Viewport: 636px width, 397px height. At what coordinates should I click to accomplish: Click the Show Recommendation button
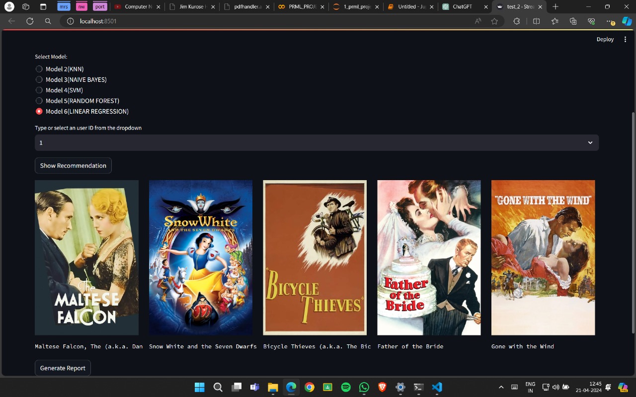73,165
